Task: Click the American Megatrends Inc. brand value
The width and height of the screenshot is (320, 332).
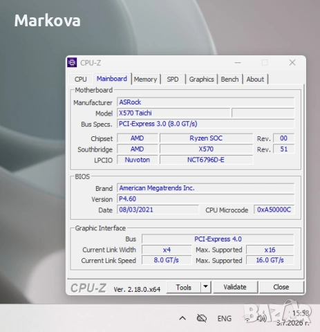Action: [x=205, y=188]
